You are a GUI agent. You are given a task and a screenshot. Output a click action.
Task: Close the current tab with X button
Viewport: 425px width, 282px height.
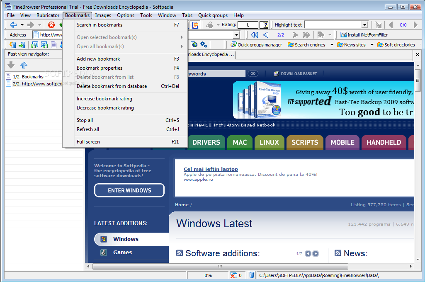(418, 54)
